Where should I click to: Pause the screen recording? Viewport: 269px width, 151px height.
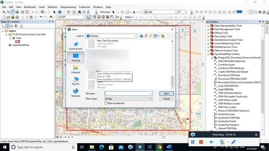pos(193,142)
